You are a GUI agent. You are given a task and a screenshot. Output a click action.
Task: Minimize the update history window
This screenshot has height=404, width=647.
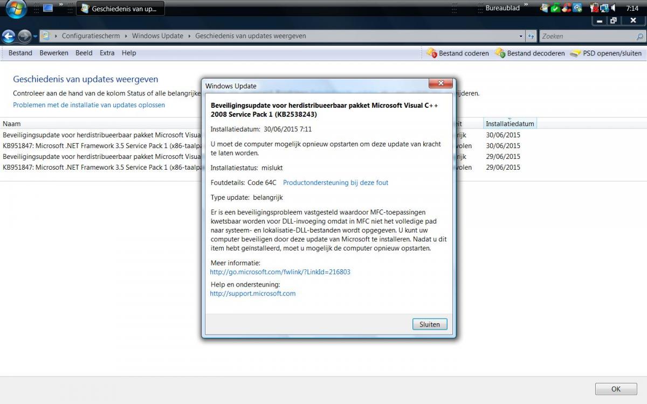(x=600, y=20)
